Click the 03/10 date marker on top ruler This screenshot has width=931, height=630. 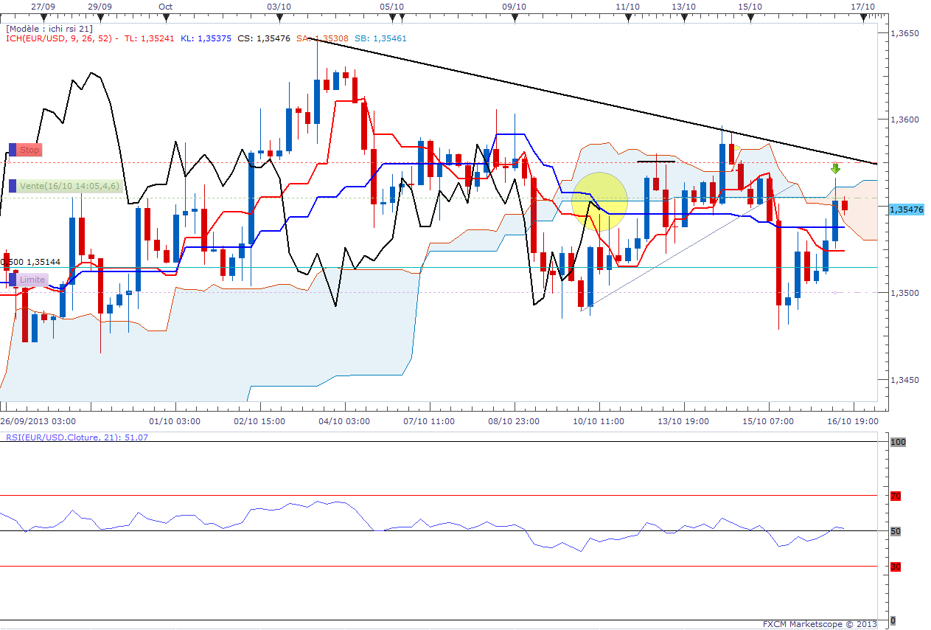coord(278,6)
